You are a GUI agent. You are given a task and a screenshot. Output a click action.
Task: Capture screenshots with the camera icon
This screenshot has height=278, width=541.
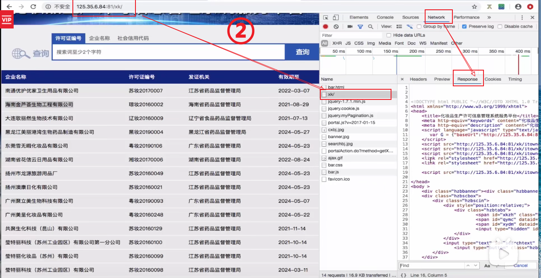coord(350,26)
